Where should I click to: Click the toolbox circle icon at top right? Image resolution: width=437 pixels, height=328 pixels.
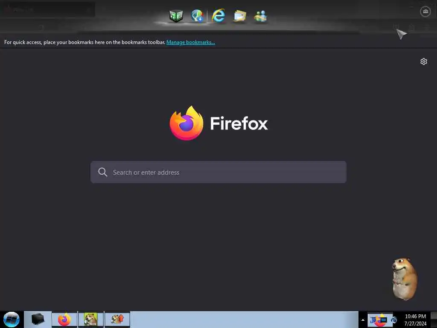point(425,12)
